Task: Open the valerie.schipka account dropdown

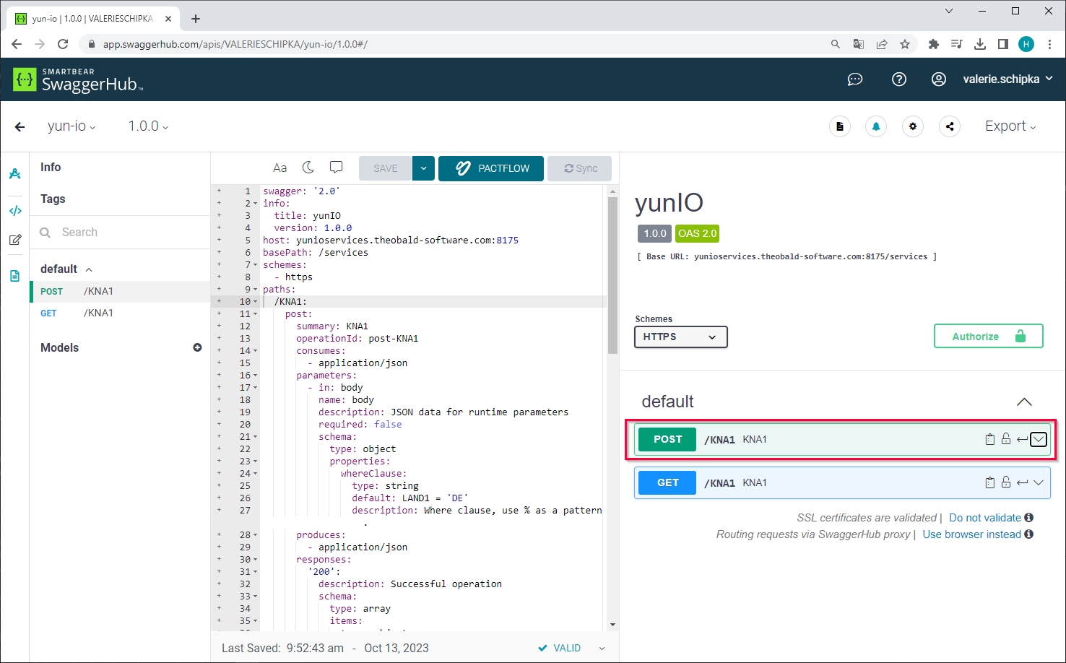Action: 1007,79
